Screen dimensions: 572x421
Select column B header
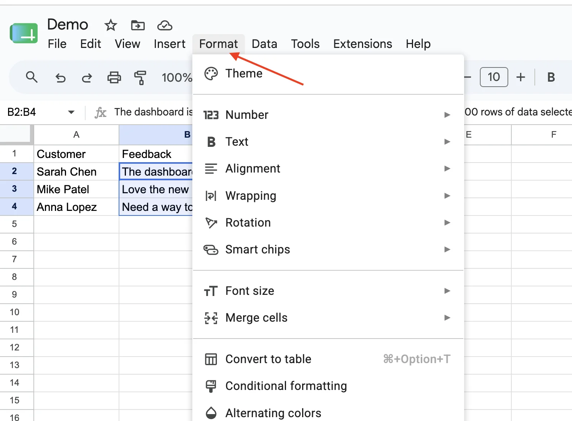point(156,135)
